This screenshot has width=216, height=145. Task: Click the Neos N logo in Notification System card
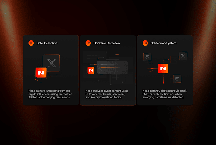tap(163, 68)
